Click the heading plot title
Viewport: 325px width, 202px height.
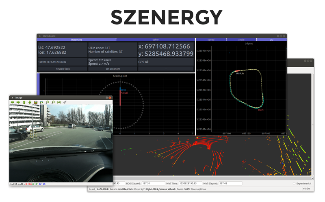(x=120, y=76)
